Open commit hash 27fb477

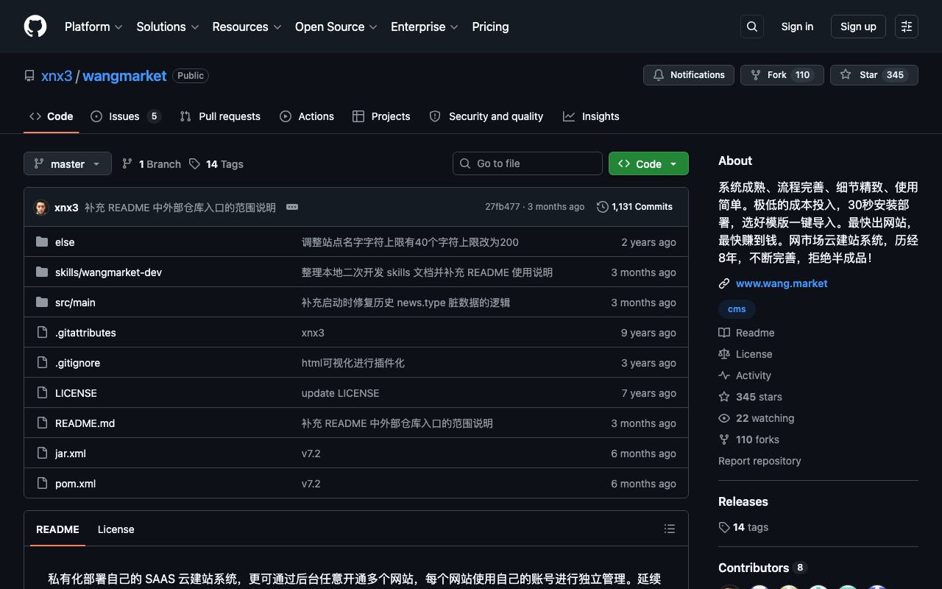click(502, 207)
